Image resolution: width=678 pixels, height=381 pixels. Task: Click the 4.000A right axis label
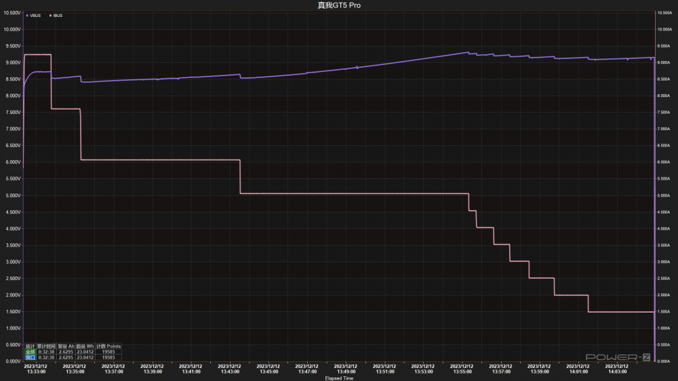coord(664,228)
